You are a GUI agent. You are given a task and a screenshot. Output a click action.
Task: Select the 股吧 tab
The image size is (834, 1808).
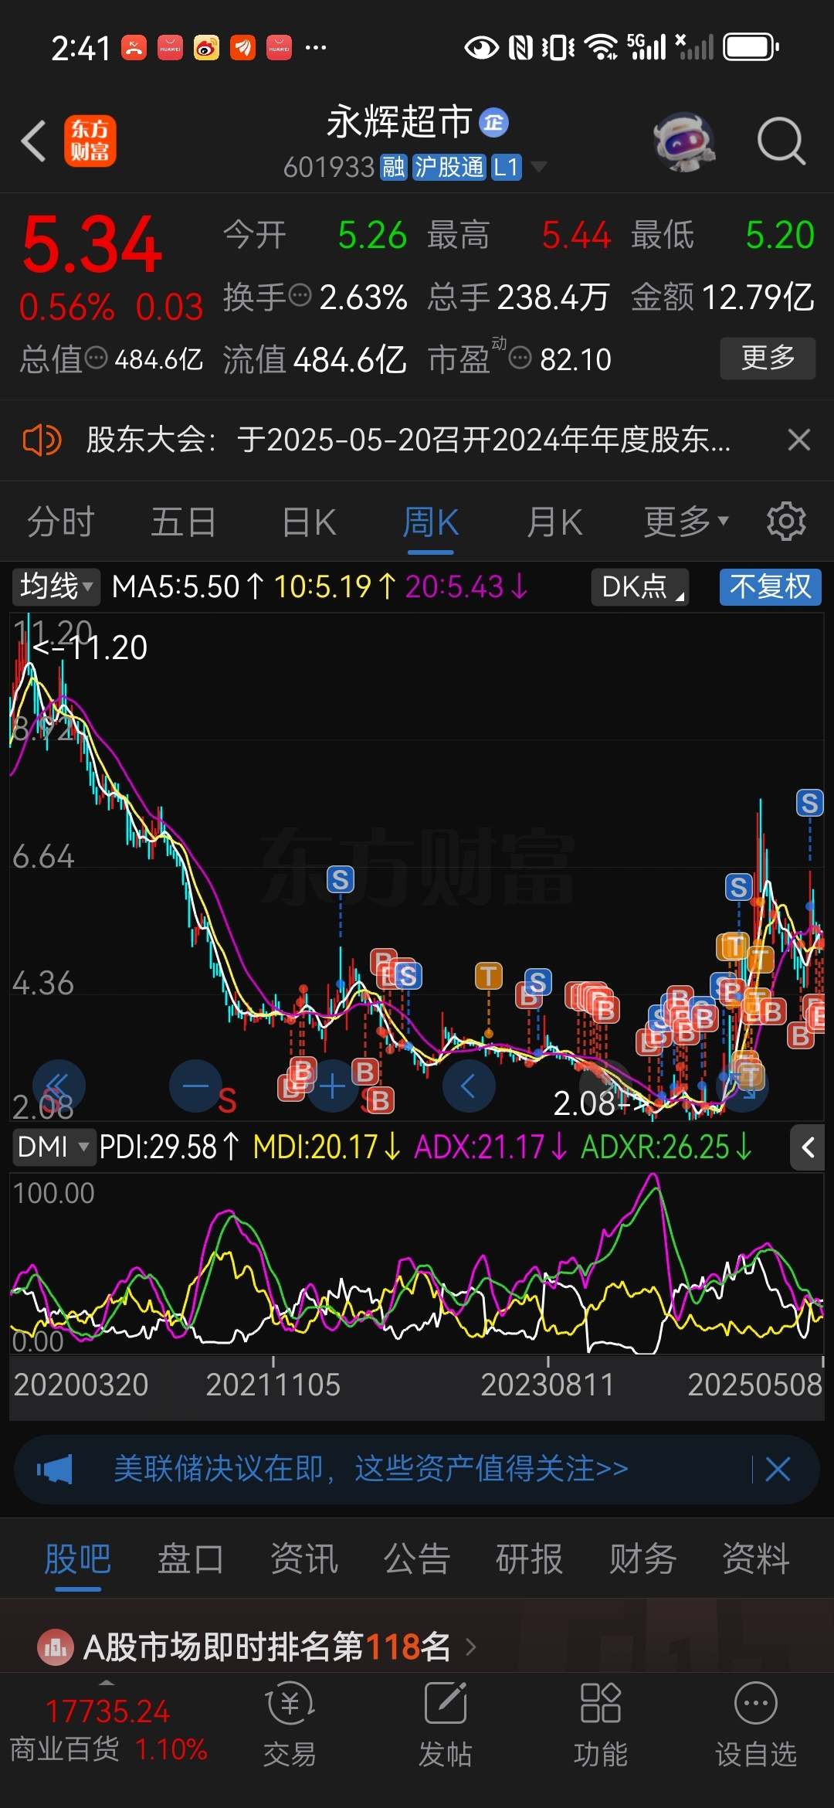(x=77, y=1558)
